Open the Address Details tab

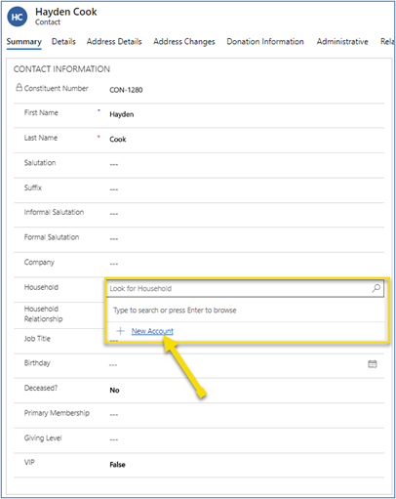coord(114,42)
